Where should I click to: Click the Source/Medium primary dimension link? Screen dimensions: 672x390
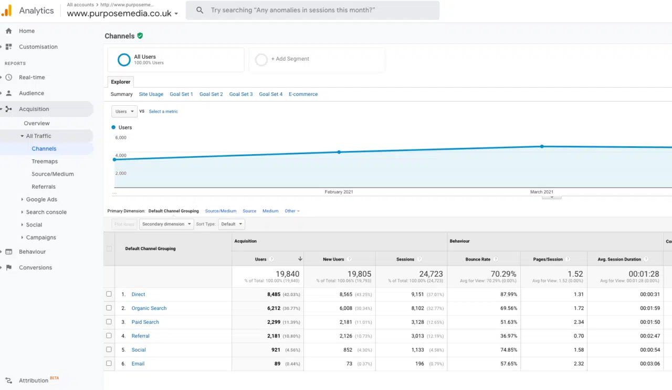(x=220, y=211)
